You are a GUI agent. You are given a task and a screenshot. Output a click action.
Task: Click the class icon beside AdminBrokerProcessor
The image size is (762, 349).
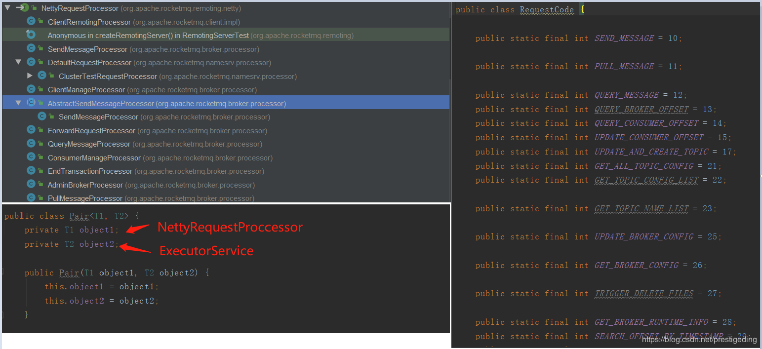31,185
